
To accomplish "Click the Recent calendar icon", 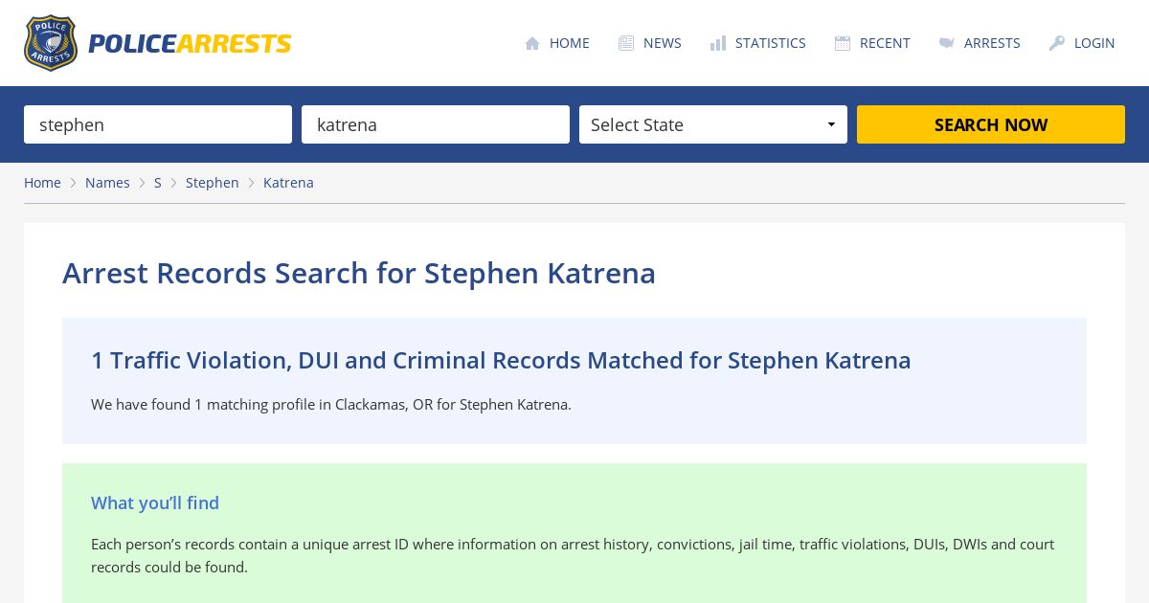I will click(x=843, y=43).
